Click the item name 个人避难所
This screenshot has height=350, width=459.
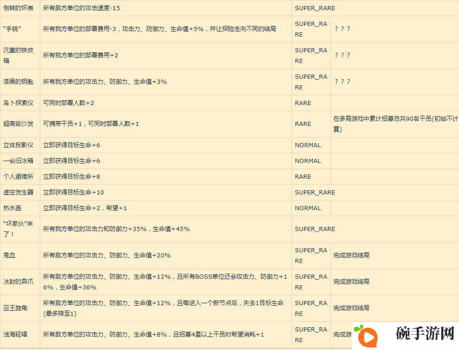pos(18,176)
